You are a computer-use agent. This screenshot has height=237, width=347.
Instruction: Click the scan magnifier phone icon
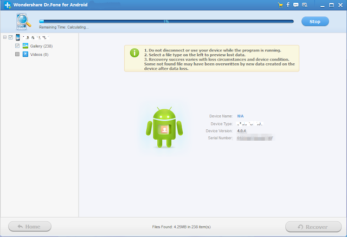click(23, 22)
